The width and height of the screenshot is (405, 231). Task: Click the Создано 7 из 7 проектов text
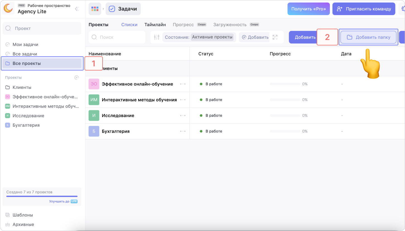(29, 192)
